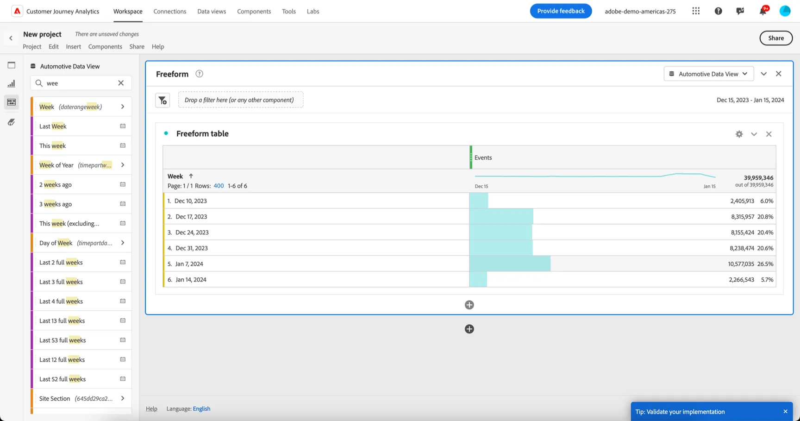Image resolution: width=800 pixels, height=421 pixels.
Task: Click the Provide feedback button
Action: click(x=561, y=11)
